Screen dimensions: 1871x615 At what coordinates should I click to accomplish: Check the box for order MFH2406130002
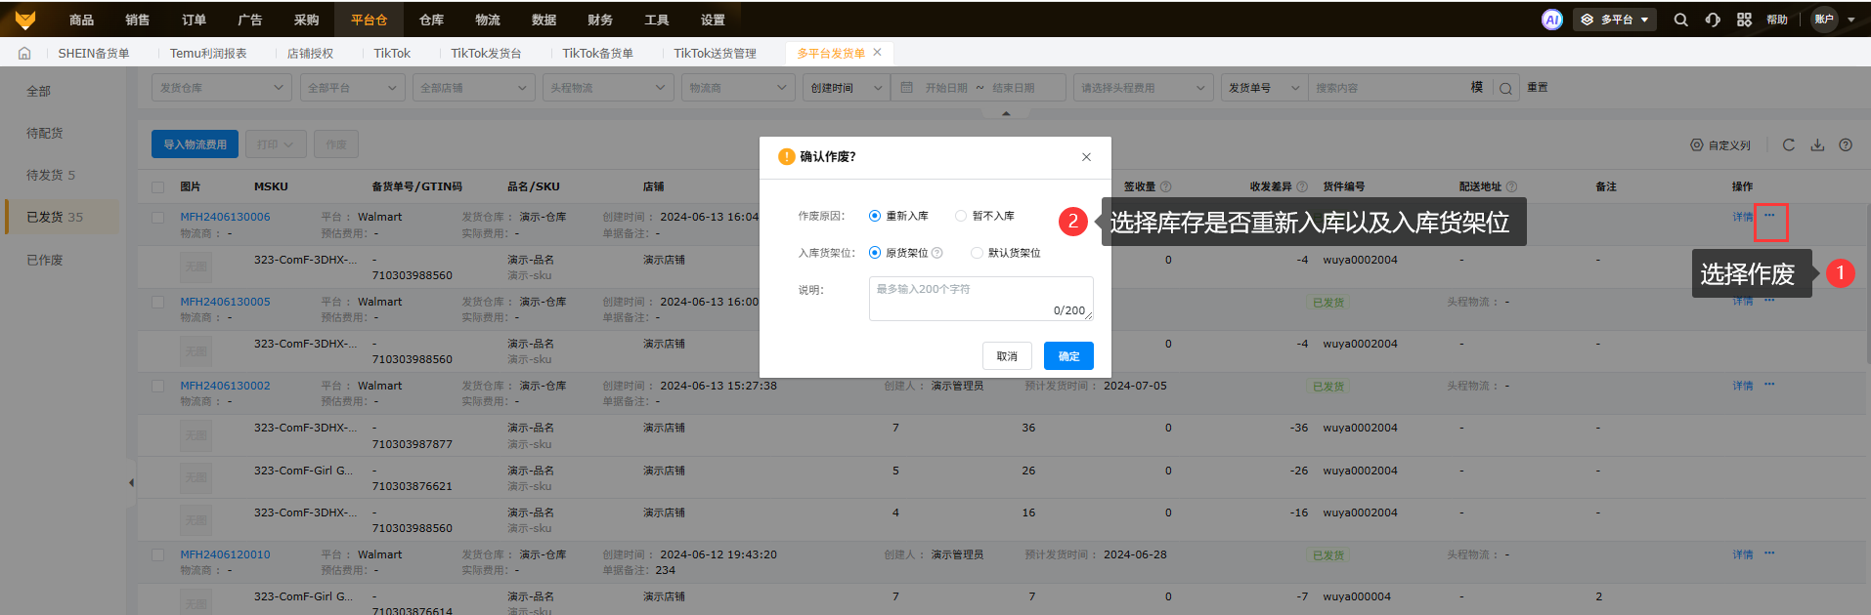[157, 386]
